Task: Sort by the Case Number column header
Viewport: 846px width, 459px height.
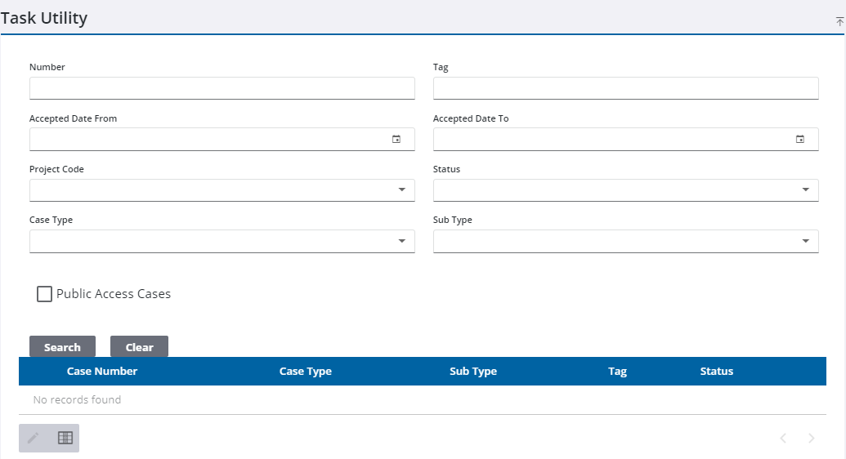Action: point(102,372)
